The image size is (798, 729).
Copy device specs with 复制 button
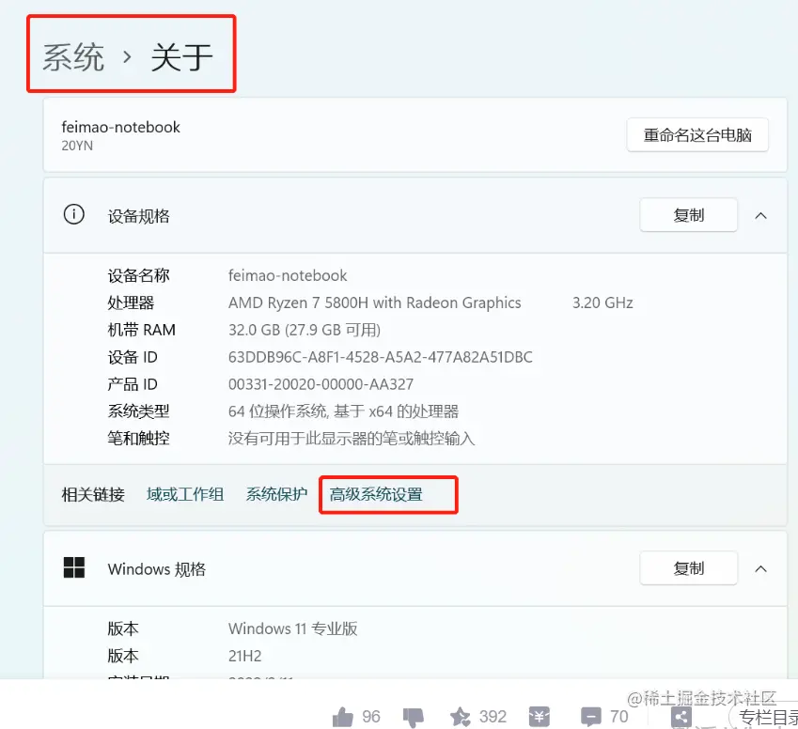click(x=688, y=215)
